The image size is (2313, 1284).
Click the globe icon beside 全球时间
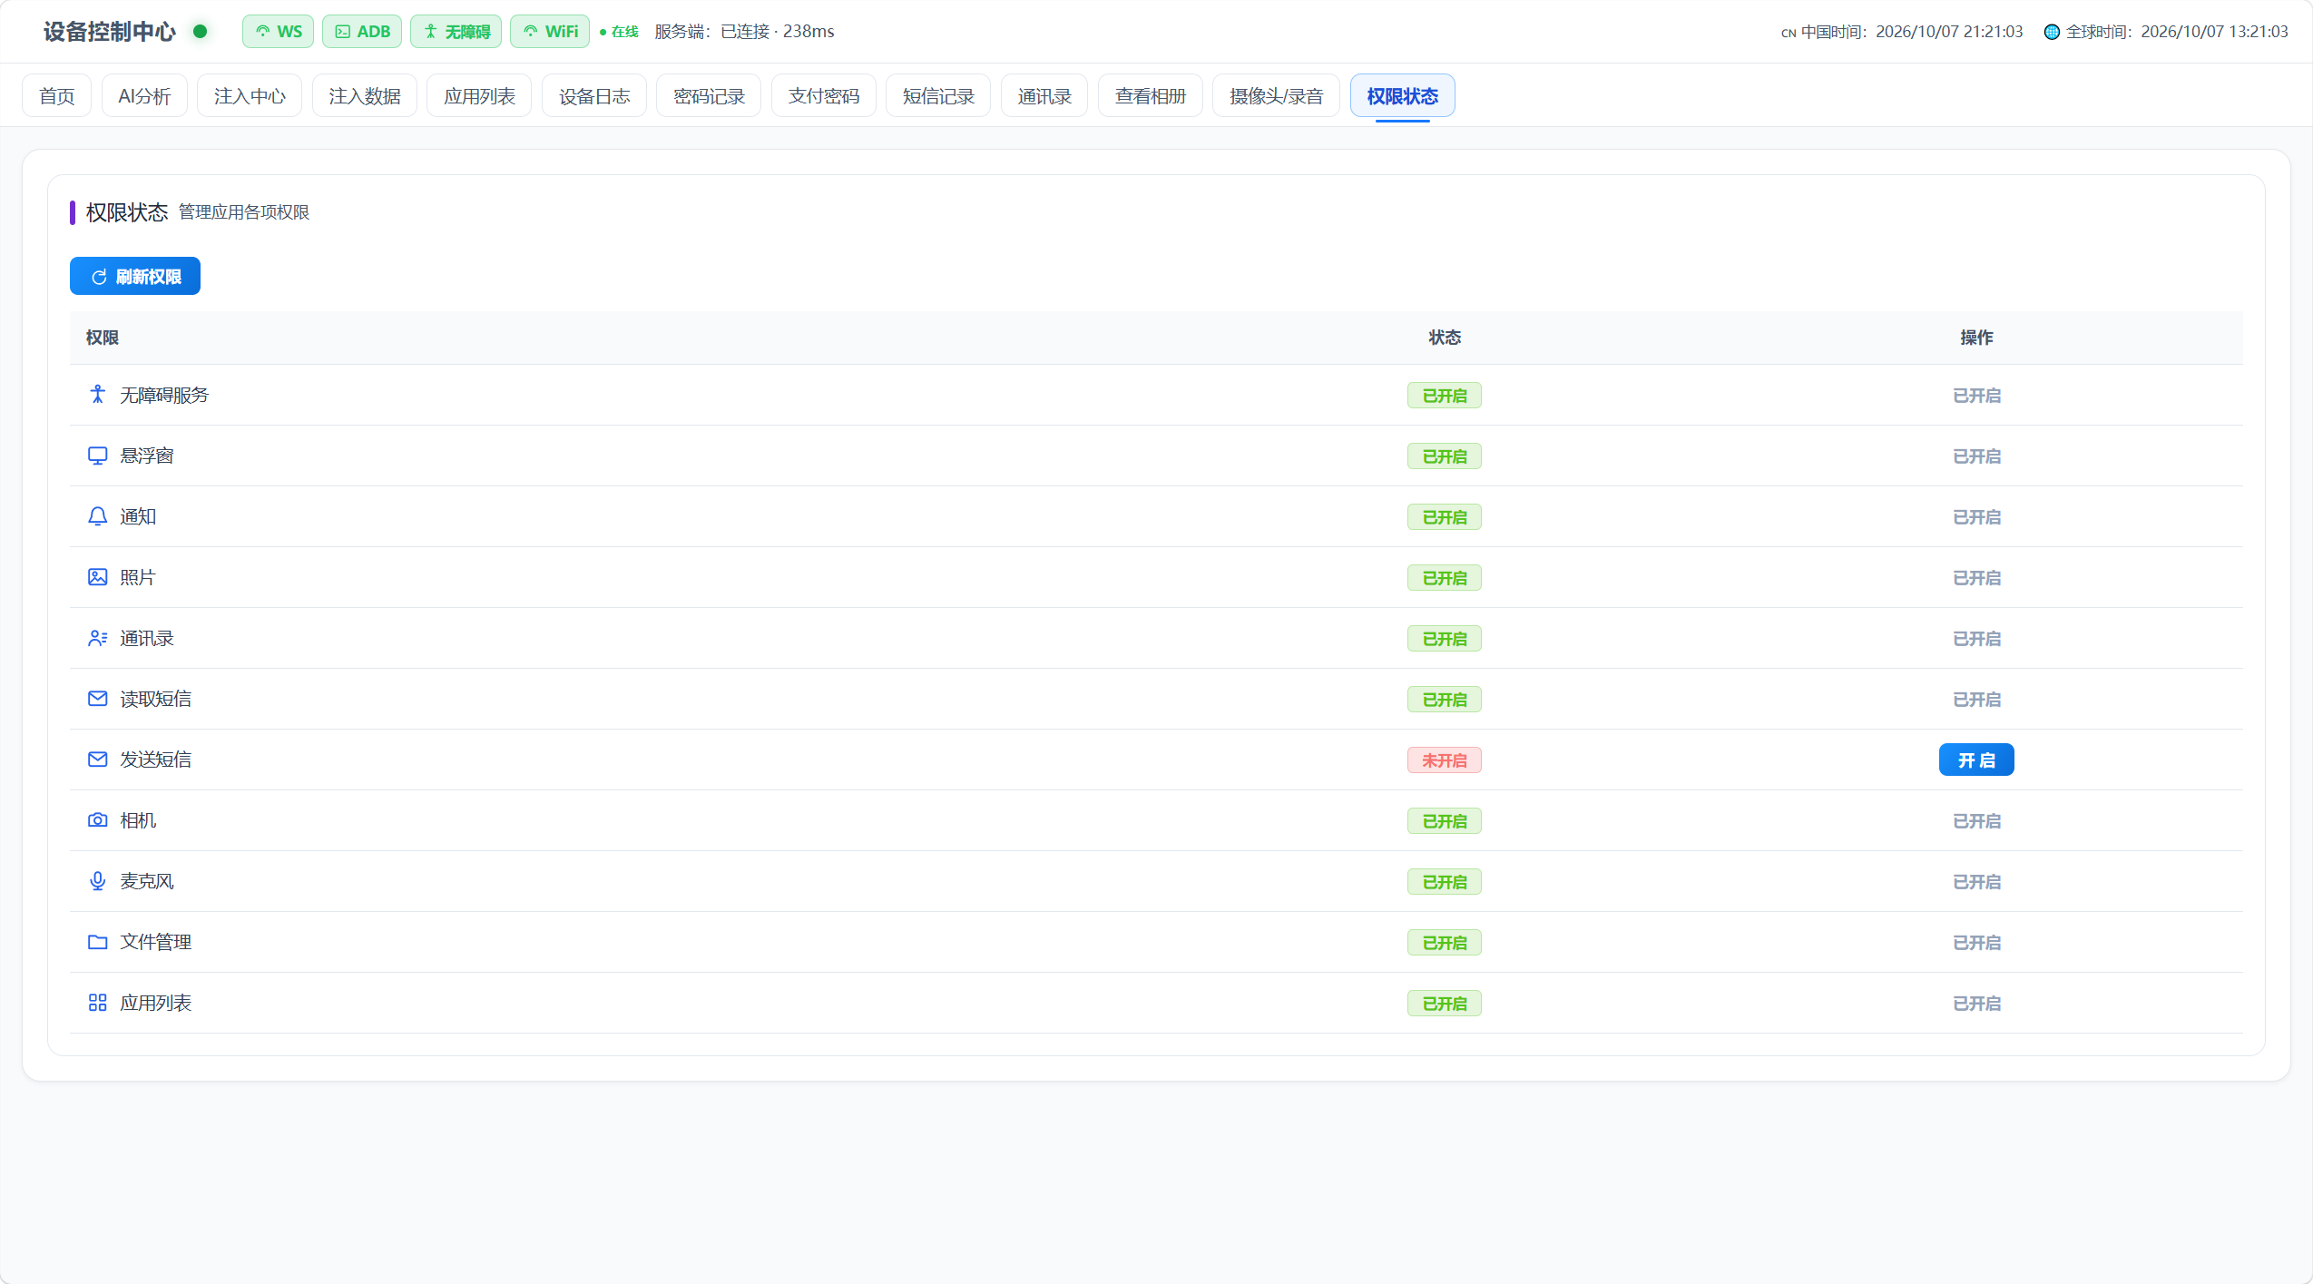click(x=2052, y=32)
